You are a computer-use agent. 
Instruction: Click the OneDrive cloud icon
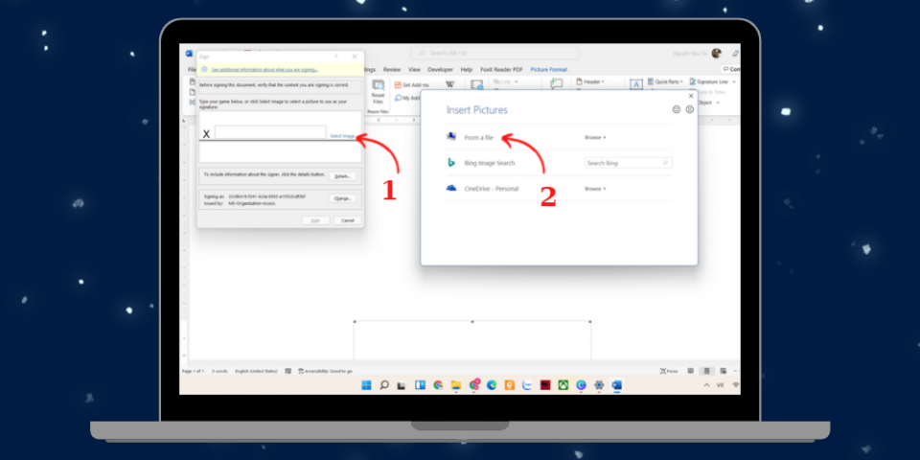point(450,189)
